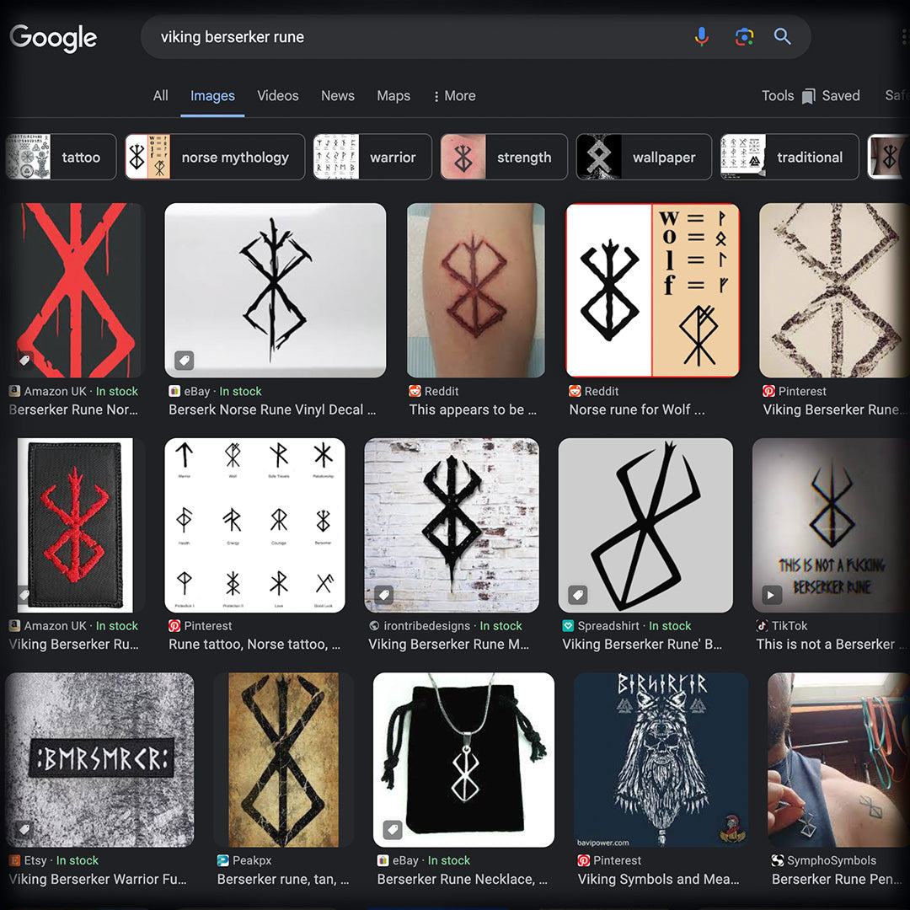Open Google Lens image search icon
This screenshot has width=910, height=910.
point(743,37)
